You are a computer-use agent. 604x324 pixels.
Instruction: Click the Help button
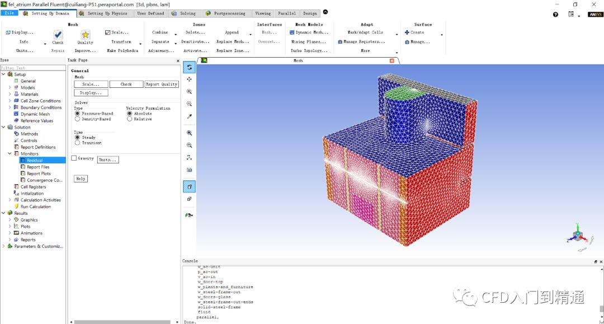[x=81, y=179]
